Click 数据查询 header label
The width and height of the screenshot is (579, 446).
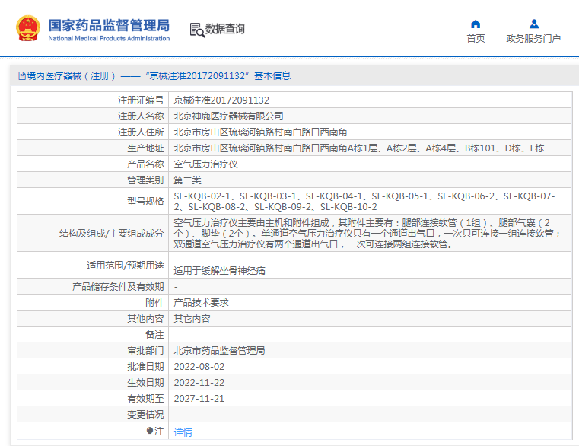tap(225, 29)
